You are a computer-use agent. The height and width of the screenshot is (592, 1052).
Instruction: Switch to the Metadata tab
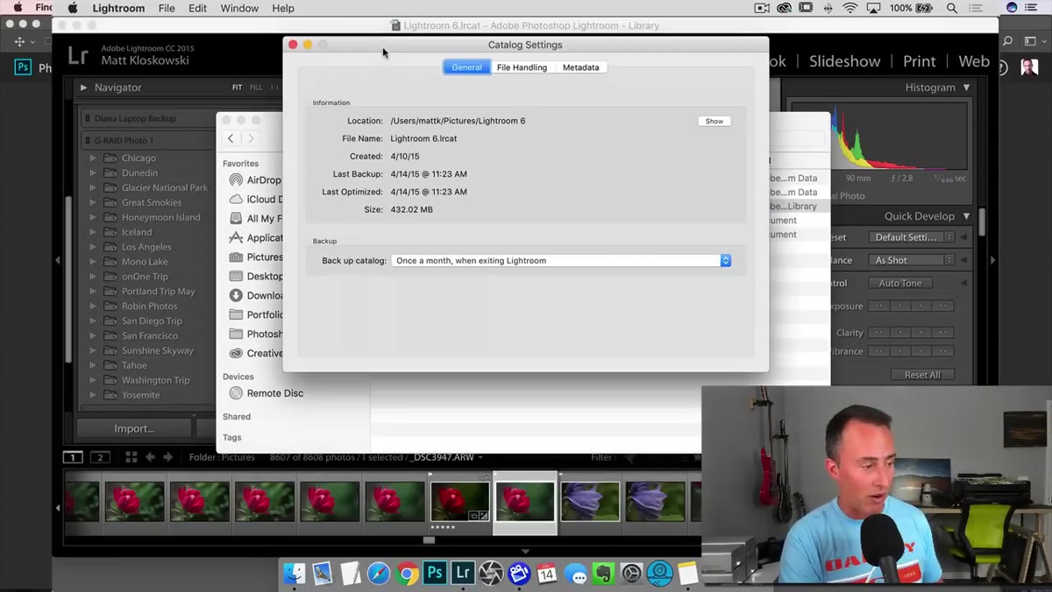(x=580, y=67)
